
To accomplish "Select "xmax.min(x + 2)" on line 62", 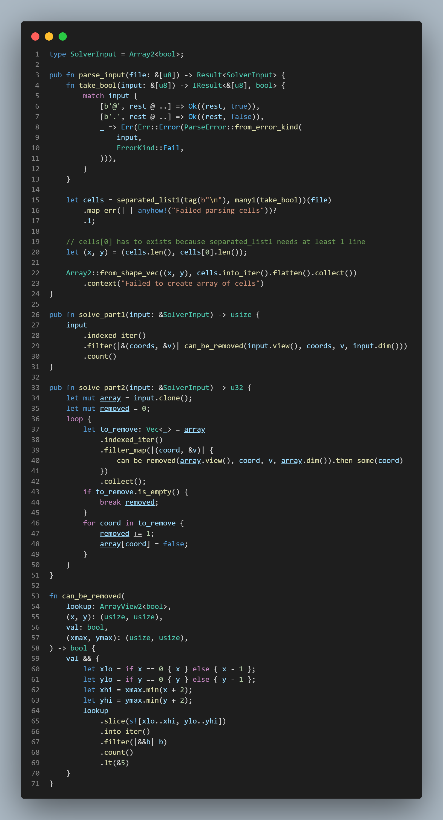I will point(157,690).
